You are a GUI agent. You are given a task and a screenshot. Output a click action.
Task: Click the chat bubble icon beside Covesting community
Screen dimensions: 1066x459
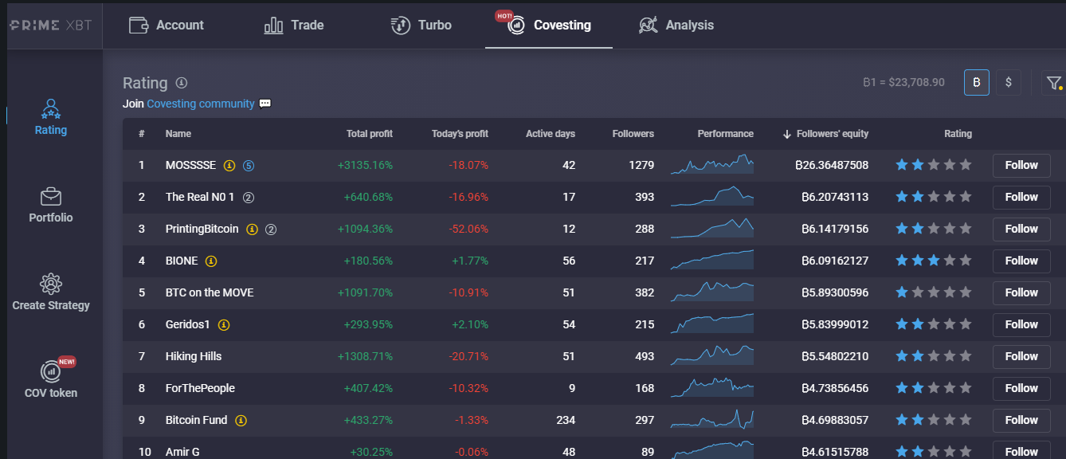[265, 104]
